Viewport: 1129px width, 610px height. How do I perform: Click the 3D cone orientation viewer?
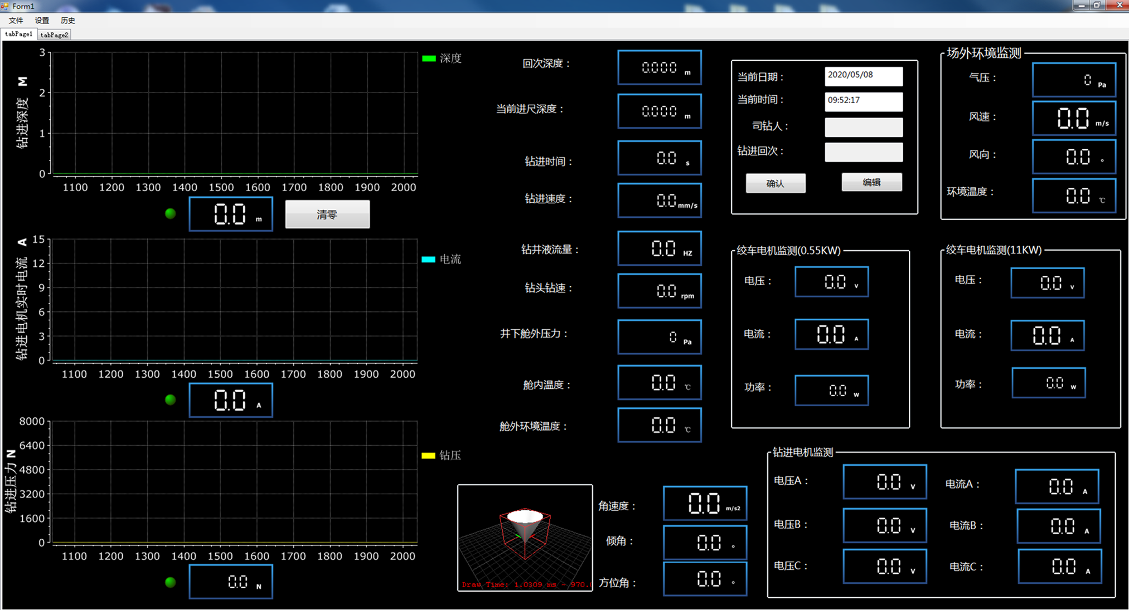click(525, 538)
